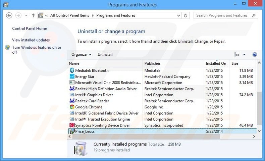This screenshot has height=161, width=265.
Task: Select Mediatek Bluetooth icon
Action: point(72,70)
